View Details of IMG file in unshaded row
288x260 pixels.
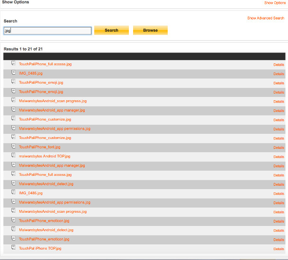click(x=279, y=194)
